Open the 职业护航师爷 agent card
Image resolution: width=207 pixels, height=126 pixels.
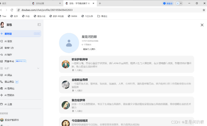126,64
